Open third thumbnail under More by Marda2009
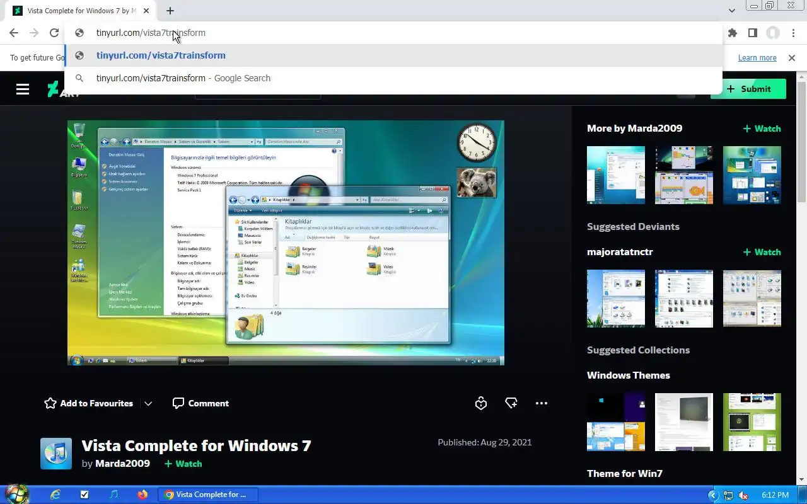The width and height of the screenshot is (807, 504). click(752, 175)
